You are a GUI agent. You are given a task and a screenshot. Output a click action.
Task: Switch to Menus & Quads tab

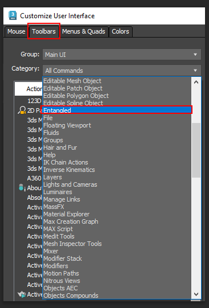pyautogui.click(x=84, y=31)
